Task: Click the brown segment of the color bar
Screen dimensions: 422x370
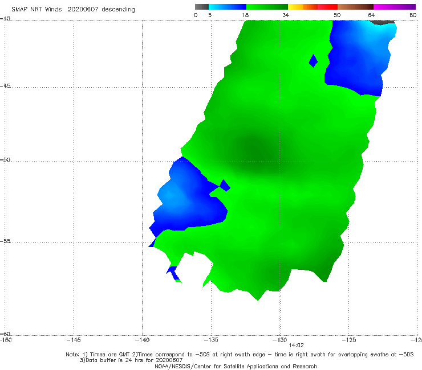Action: point(355,7)
